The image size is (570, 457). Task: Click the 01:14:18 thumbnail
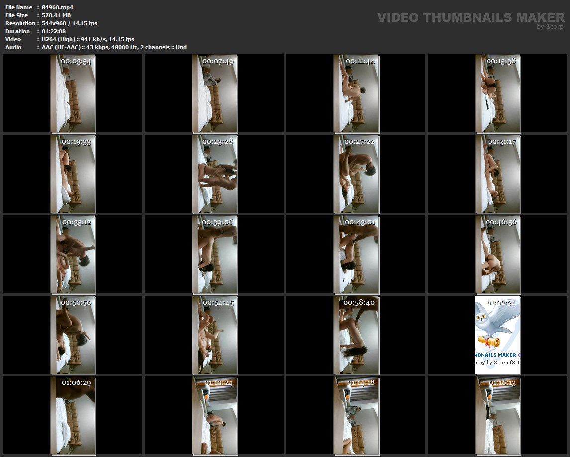[356, 416]
